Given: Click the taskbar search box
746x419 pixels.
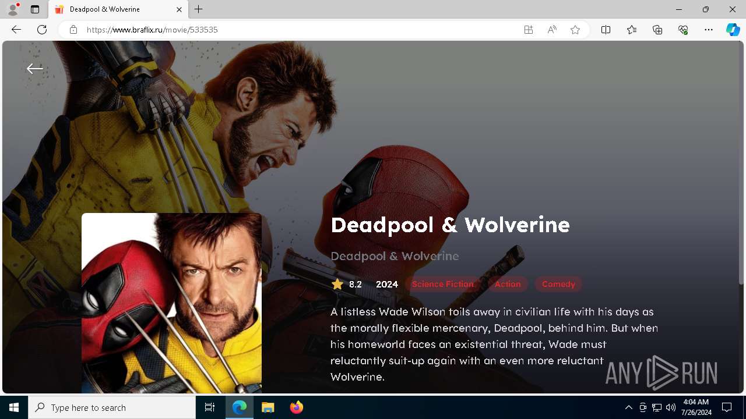Looking at the screenshot, I should (x=112, y=407).
